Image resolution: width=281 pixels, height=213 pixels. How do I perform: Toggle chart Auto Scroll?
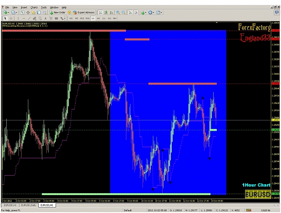[x=130, y=13]
